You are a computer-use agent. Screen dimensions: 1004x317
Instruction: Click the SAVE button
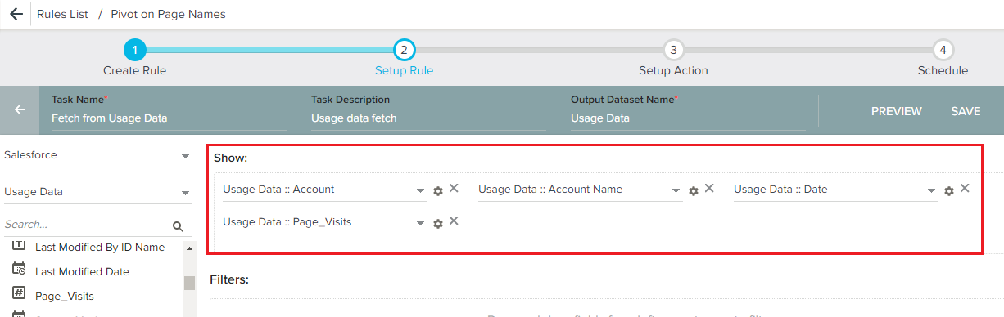(x=966, y=111)
